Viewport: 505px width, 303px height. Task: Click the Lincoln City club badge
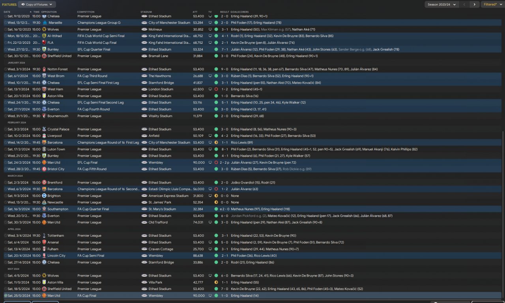pyautogui.click(x=44, y=256)
